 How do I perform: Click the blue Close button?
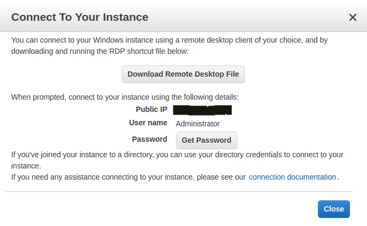333,209
